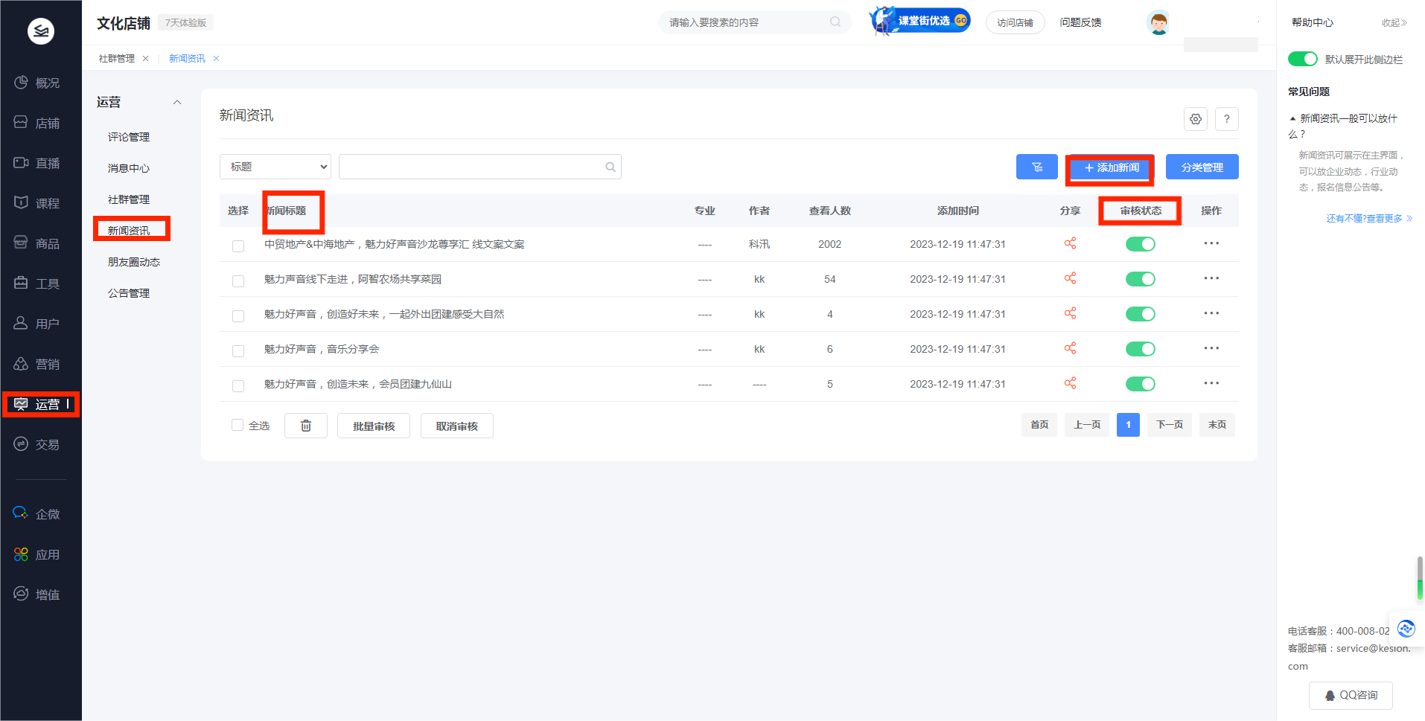The height and width of the screenshot is (721, 1425).
Task: Open the 营销 marketing sidebar item
Action: click(x=37, y=364)
